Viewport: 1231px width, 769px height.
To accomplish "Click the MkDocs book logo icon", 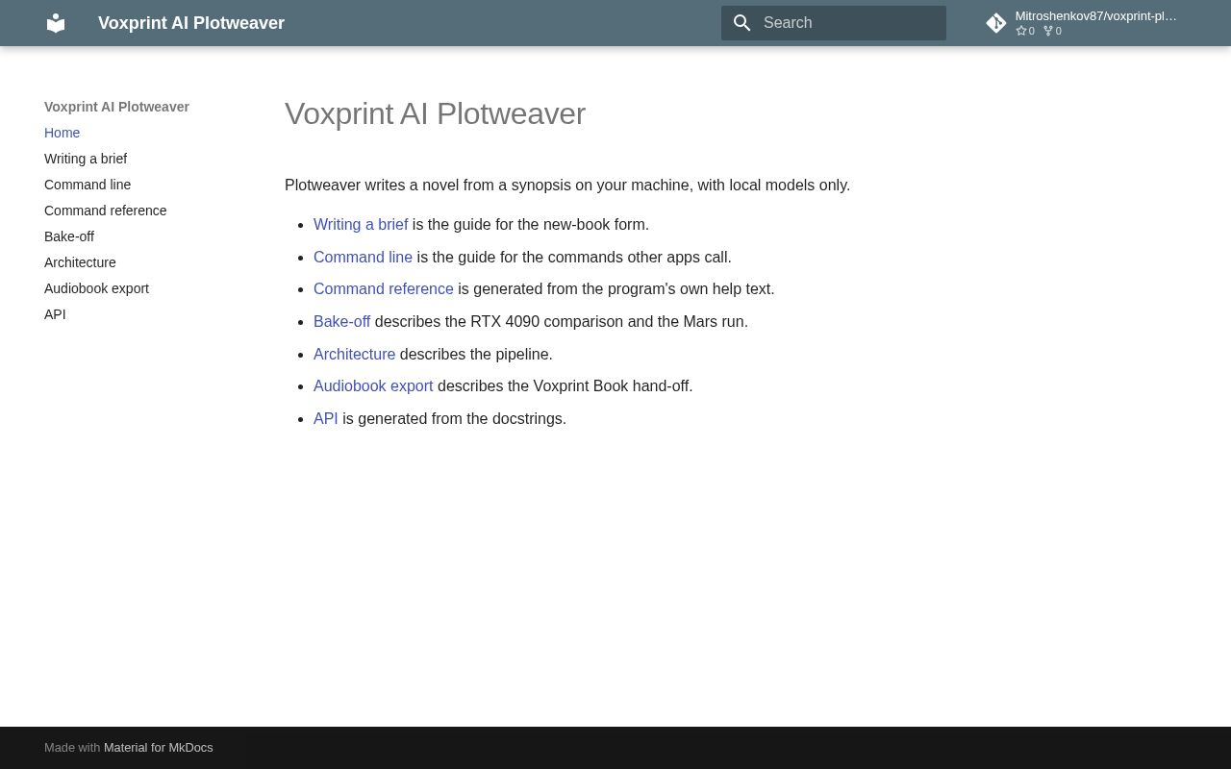I will (56, 23).
